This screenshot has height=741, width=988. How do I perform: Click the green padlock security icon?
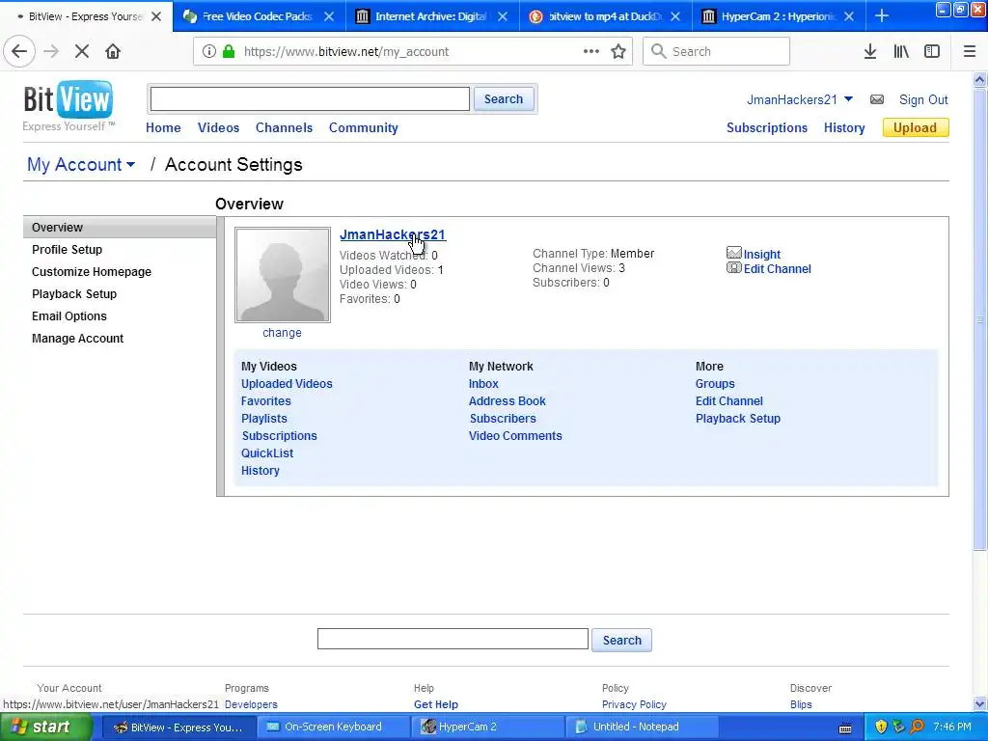coord(229,52)
